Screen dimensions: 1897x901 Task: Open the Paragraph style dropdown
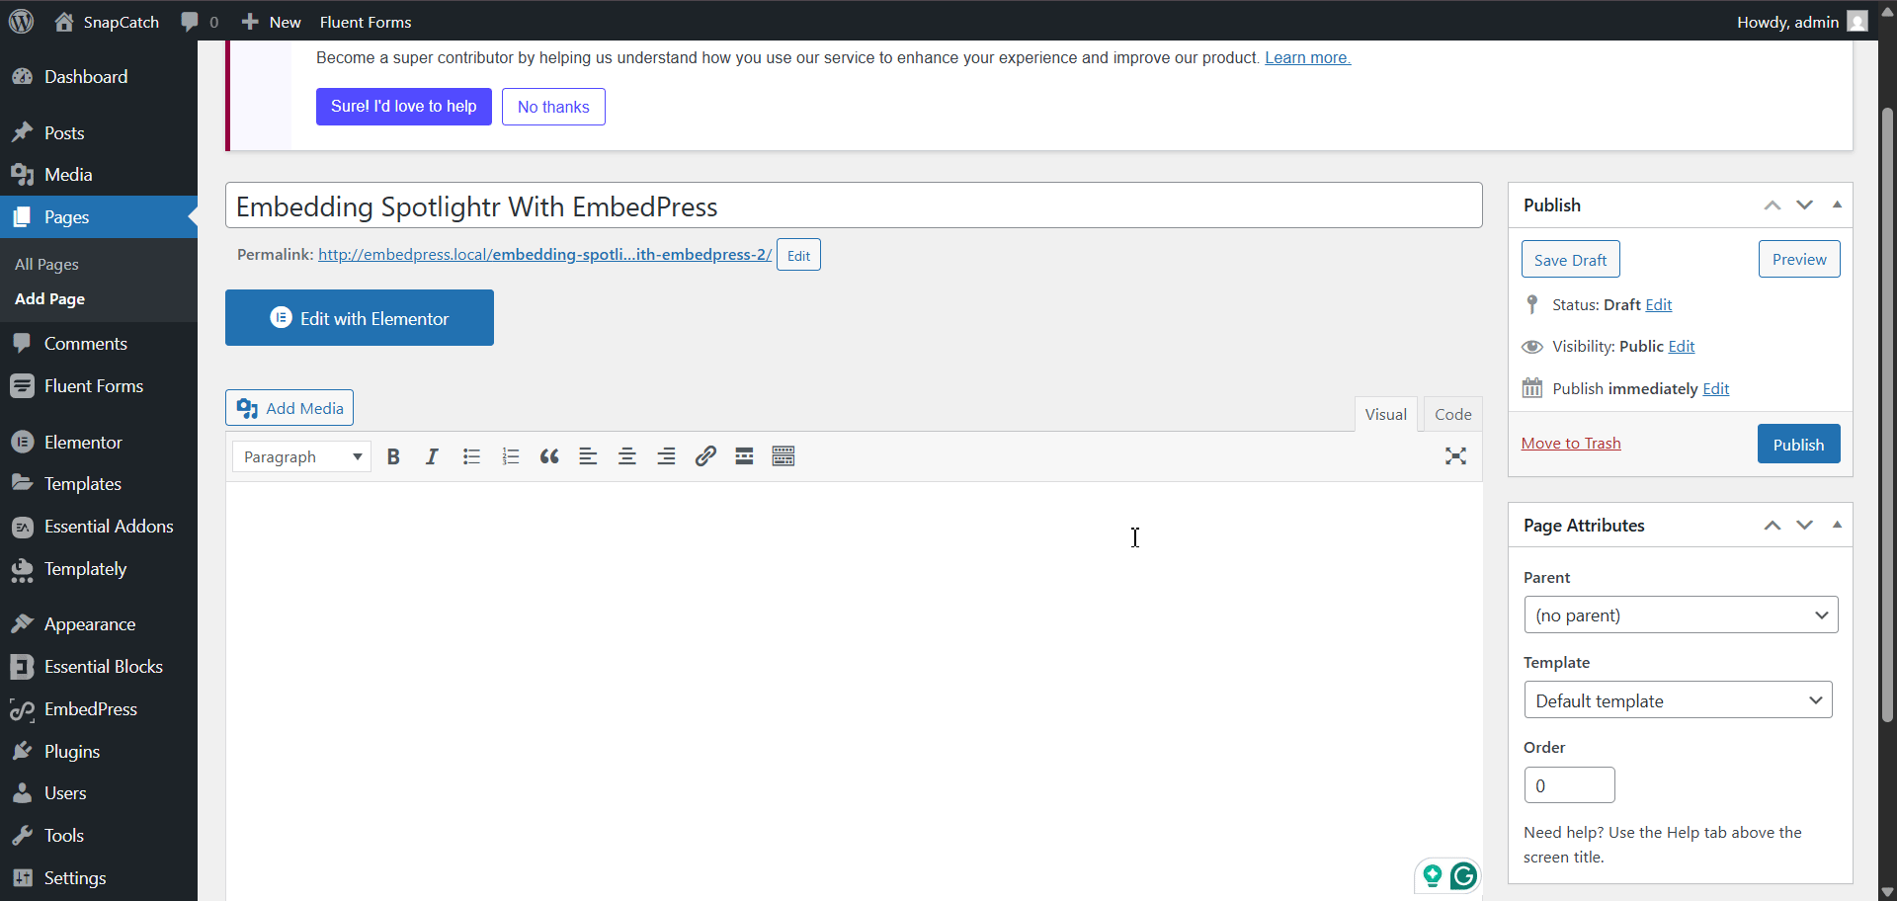click(x=300, y=455)
